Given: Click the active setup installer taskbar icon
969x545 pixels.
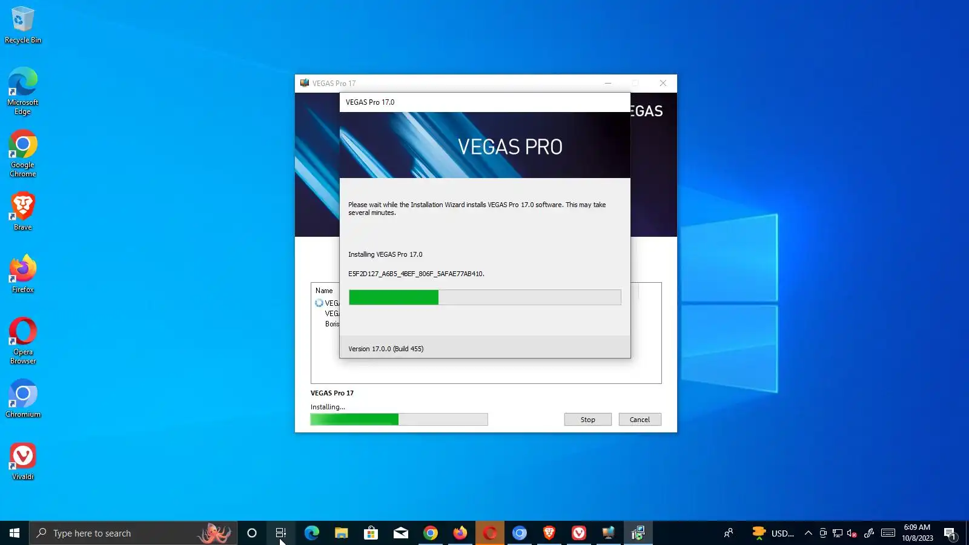Looking at the screenshot, I should (638, 533).
